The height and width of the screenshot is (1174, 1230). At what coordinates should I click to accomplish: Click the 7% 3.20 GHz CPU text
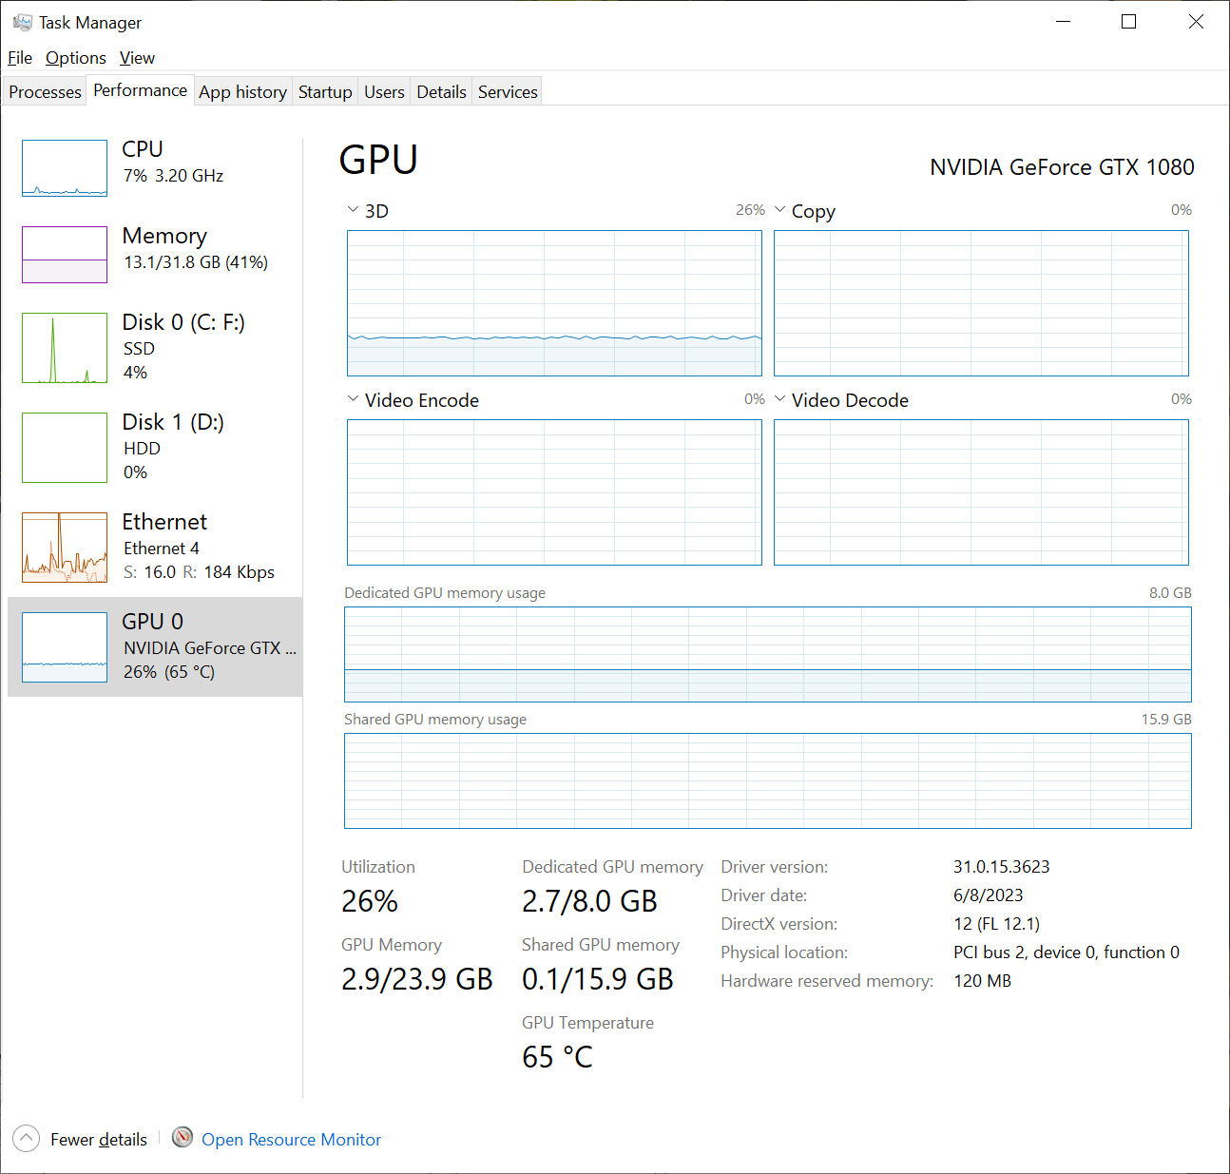[174, 176]
